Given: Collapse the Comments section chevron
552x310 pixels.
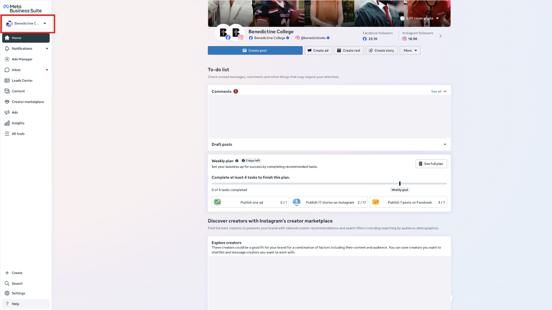Looking at the screenshot, I should 445,92.
